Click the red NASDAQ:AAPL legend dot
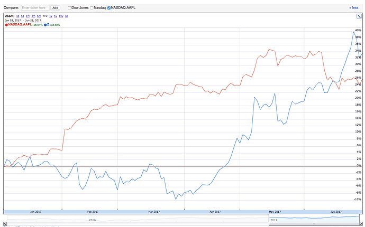The height and width of the screenshot is (227, 365). coord(6,24)
